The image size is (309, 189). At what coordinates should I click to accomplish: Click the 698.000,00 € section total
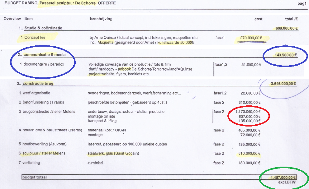(287, 28)
